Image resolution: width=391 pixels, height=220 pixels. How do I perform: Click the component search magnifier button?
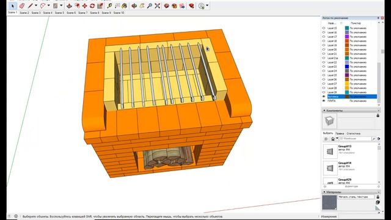click(x=374, y=139)
